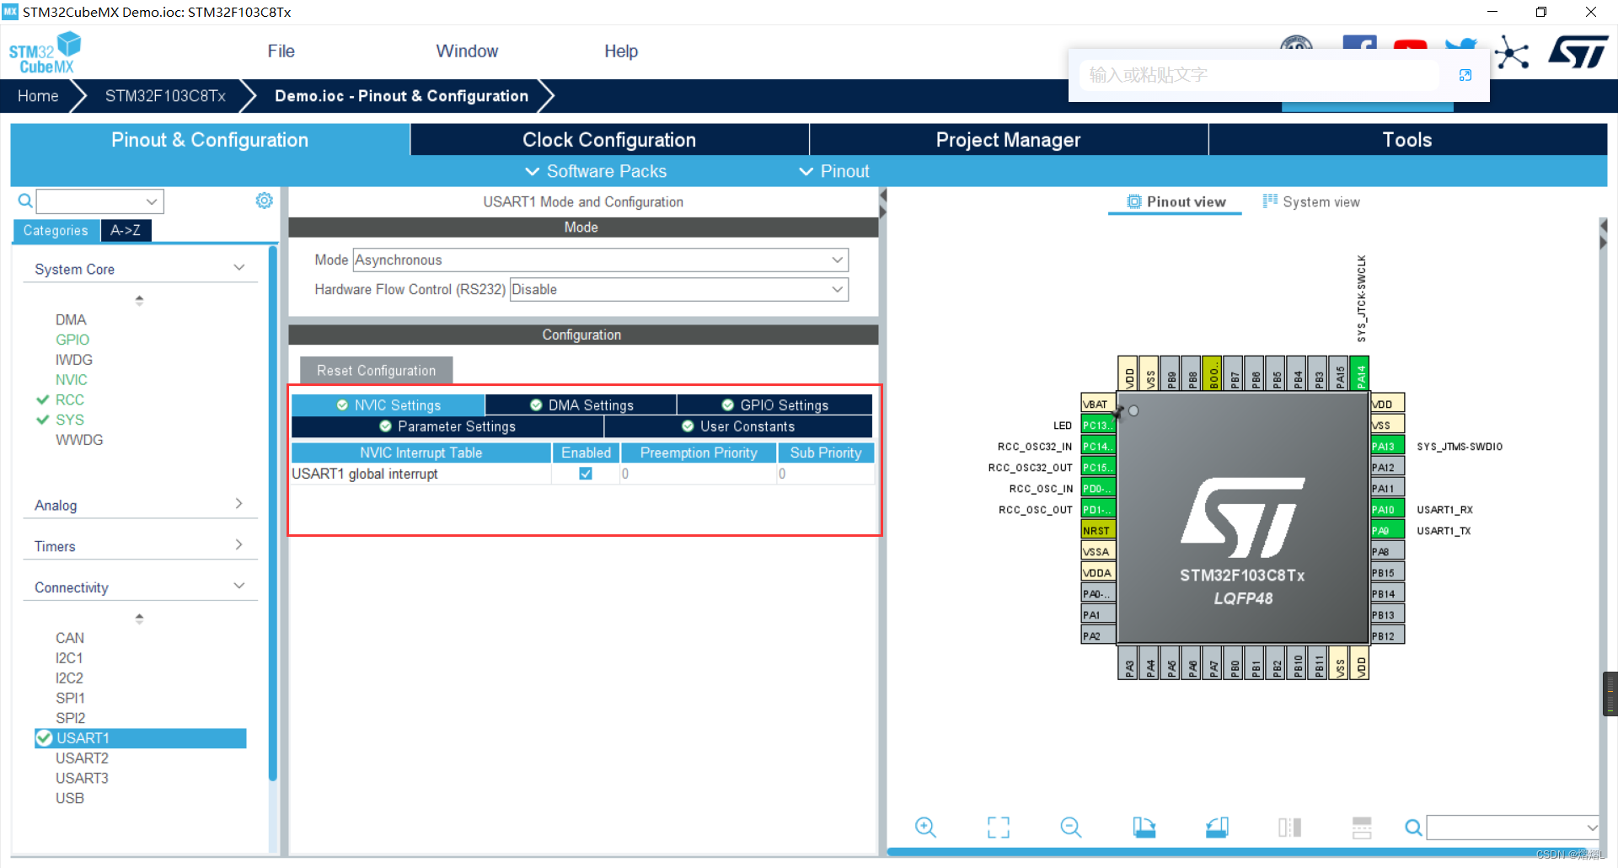The image size is (1618, 868).
Task: Select I2C1 in Connectivity list
Action: tap(69, 658)
